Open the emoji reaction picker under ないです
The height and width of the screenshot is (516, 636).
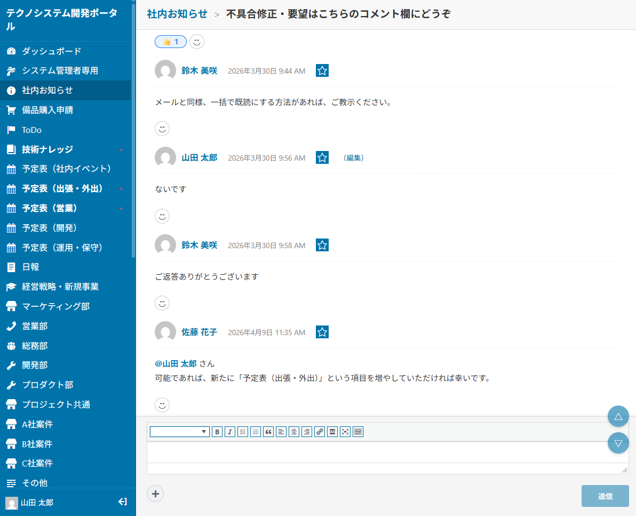click(x=162, y=216)
